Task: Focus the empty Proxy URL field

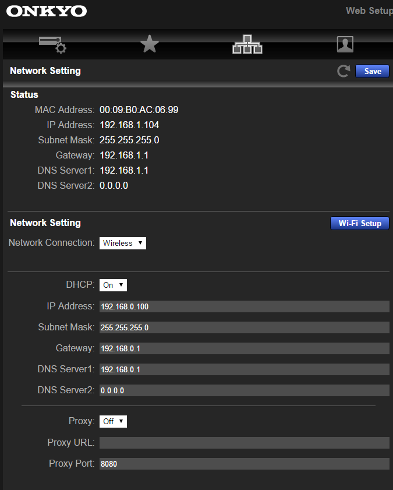Action: click(x=245, y=443)
